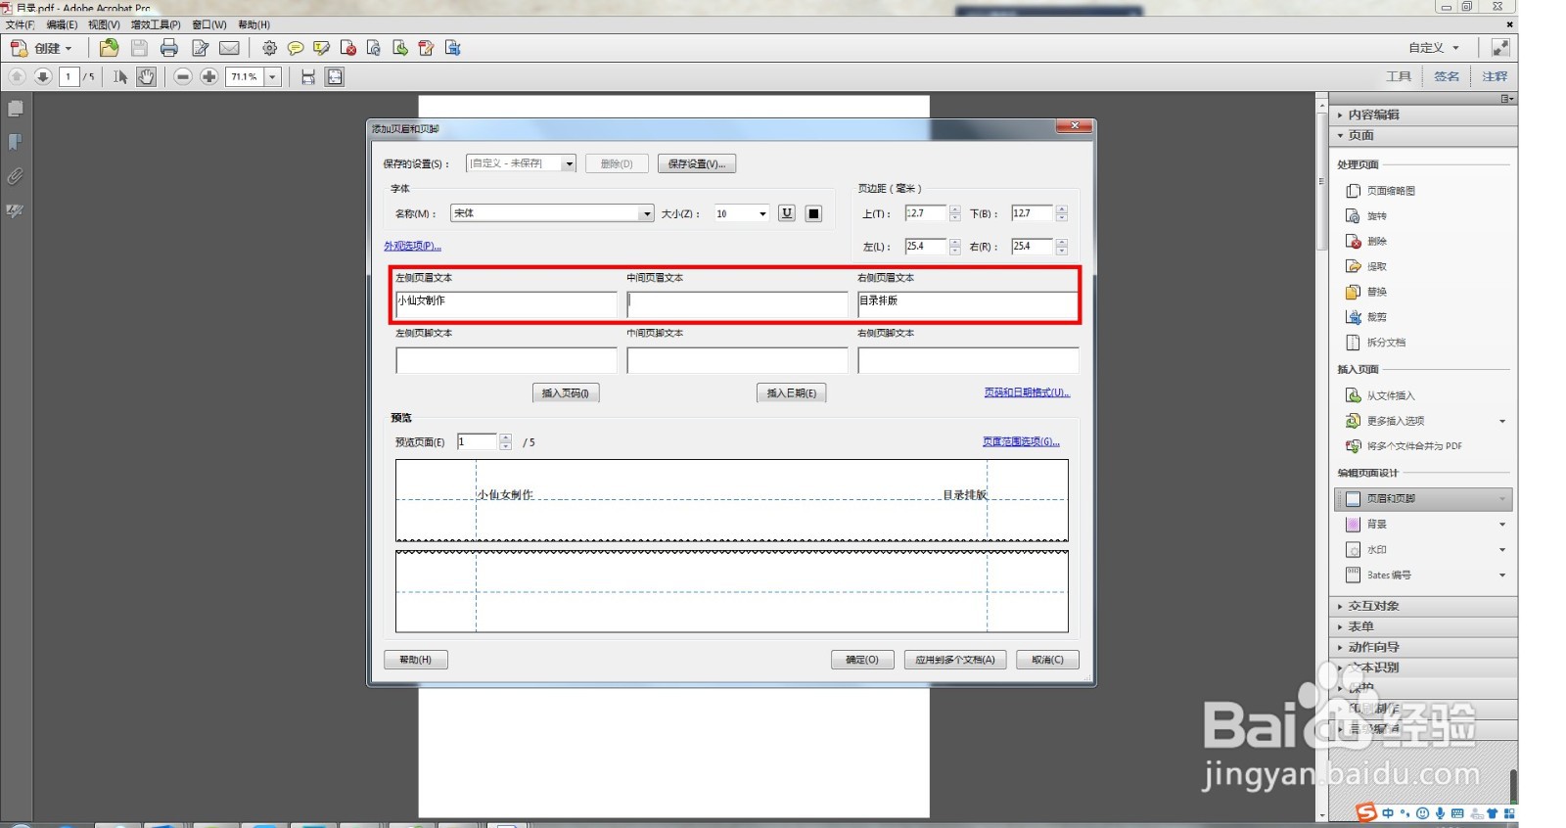Open the Edit (编辑) menu
The height and width of the screenshot is (828, 1566).
(x=62, y=24)
